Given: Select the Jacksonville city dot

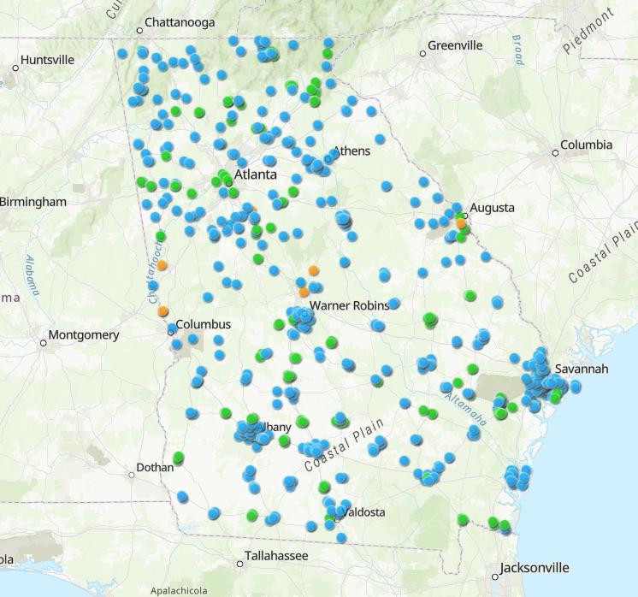Looking at the screenshot, I should (495, 576).
